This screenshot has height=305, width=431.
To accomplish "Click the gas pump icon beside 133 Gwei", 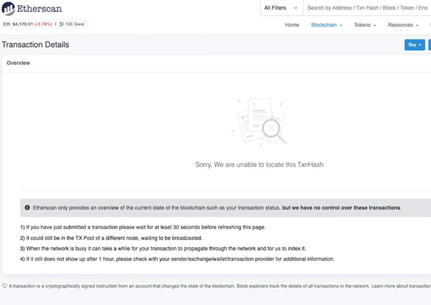I will (x=62, y=24).
